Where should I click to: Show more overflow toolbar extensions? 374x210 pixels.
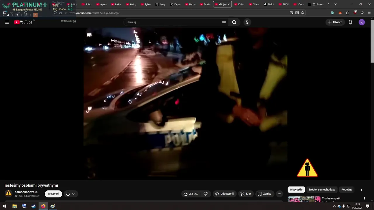pos(362,13)
